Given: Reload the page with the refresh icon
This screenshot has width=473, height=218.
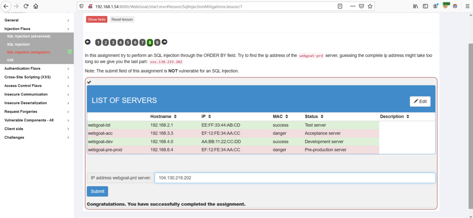Looking at the screenshot, I should pyautogui.click(x=26, y=6).
